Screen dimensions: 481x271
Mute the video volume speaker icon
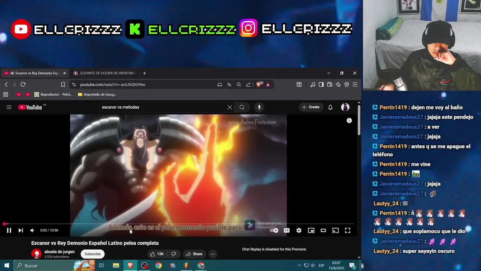(32, 230)
